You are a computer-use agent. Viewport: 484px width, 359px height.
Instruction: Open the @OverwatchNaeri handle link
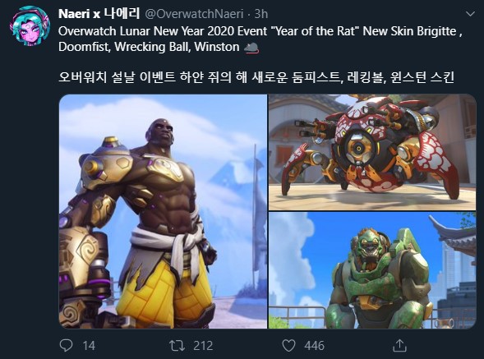194,14
